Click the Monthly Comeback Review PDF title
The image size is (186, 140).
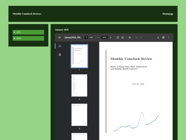[x=131, y=59]
